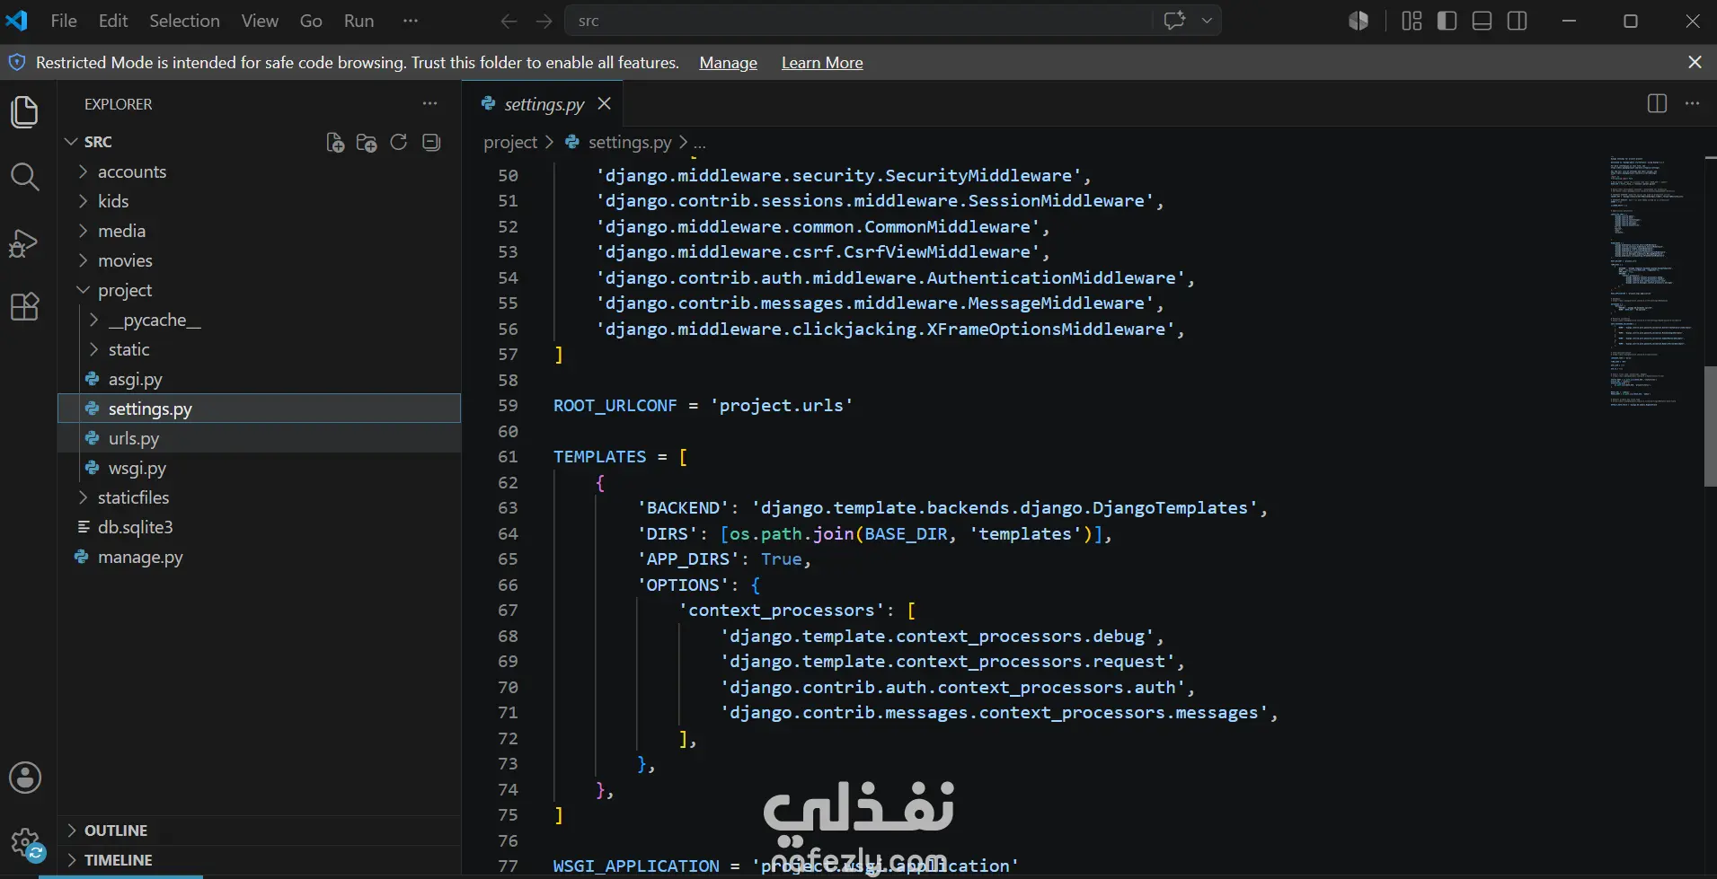
Task: Go back using the navigation arrow
Action: [509, 21]
